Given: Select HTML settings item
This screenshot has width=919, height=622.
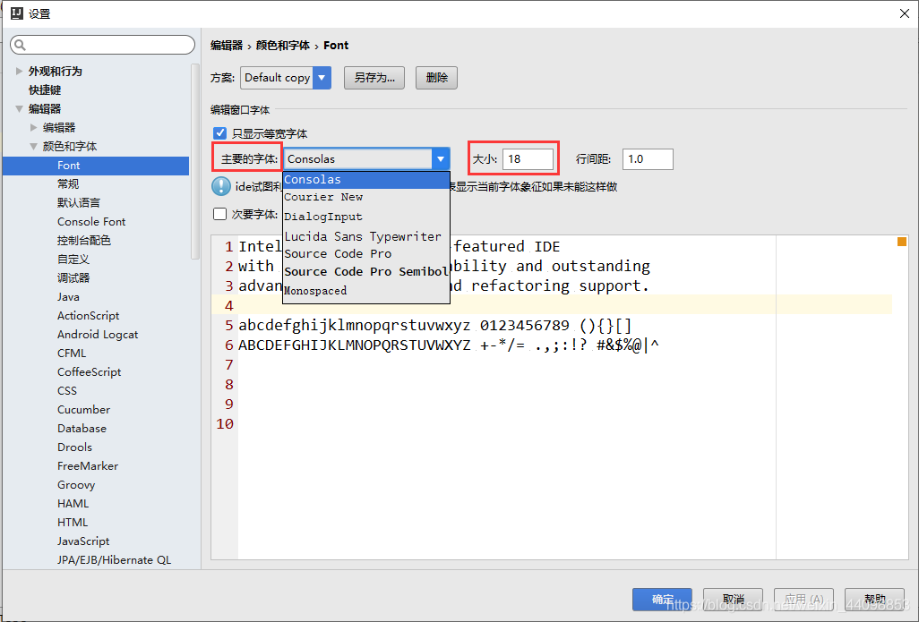Looking at the screenshot, I should tap(72, 523).
